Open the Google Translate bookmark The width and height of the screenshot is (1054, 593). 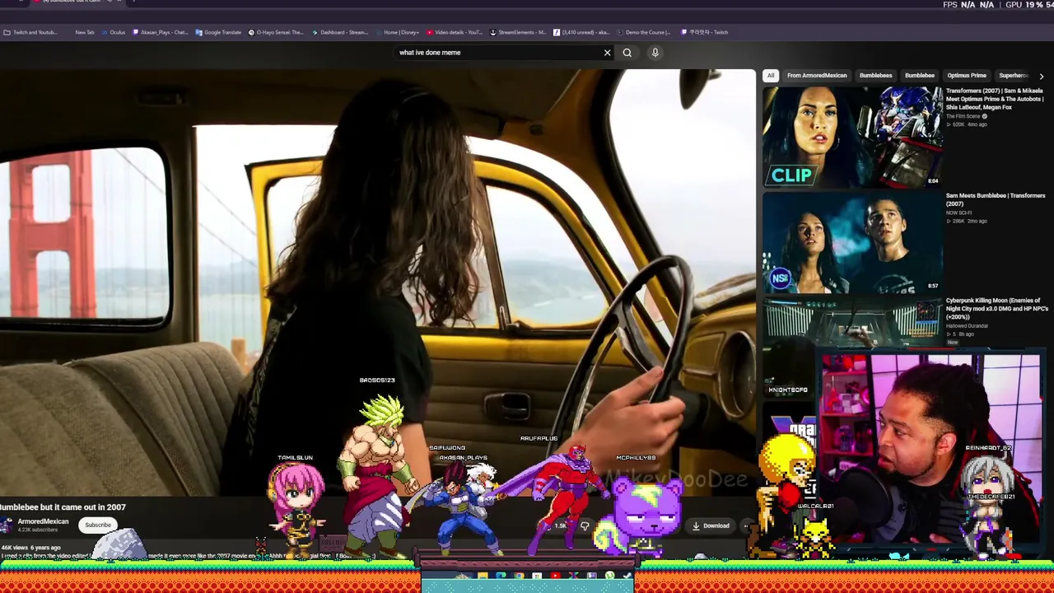tap(218, 32)
